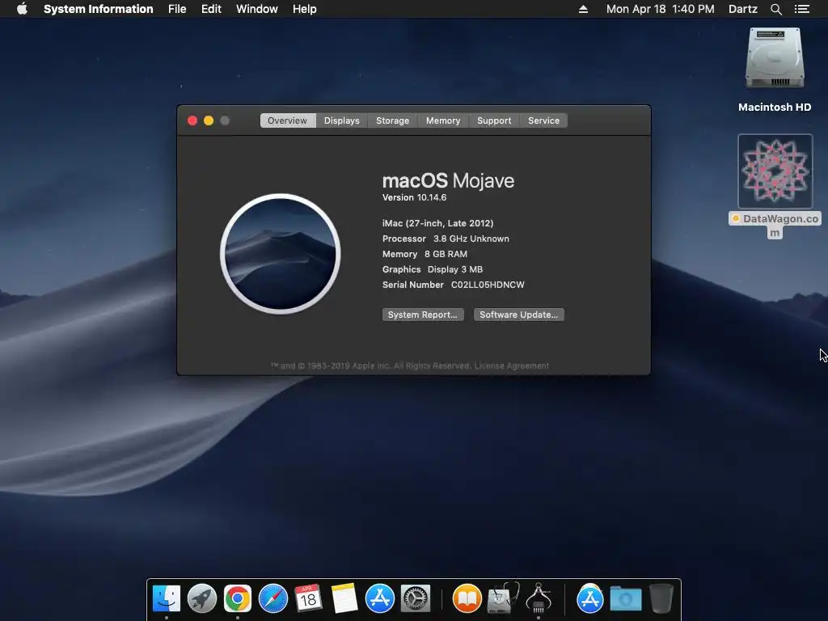This screenshot has height=621, width=828.
Task: Open Disk Utility stethoscope icon in dock
Action: point(503,599)
